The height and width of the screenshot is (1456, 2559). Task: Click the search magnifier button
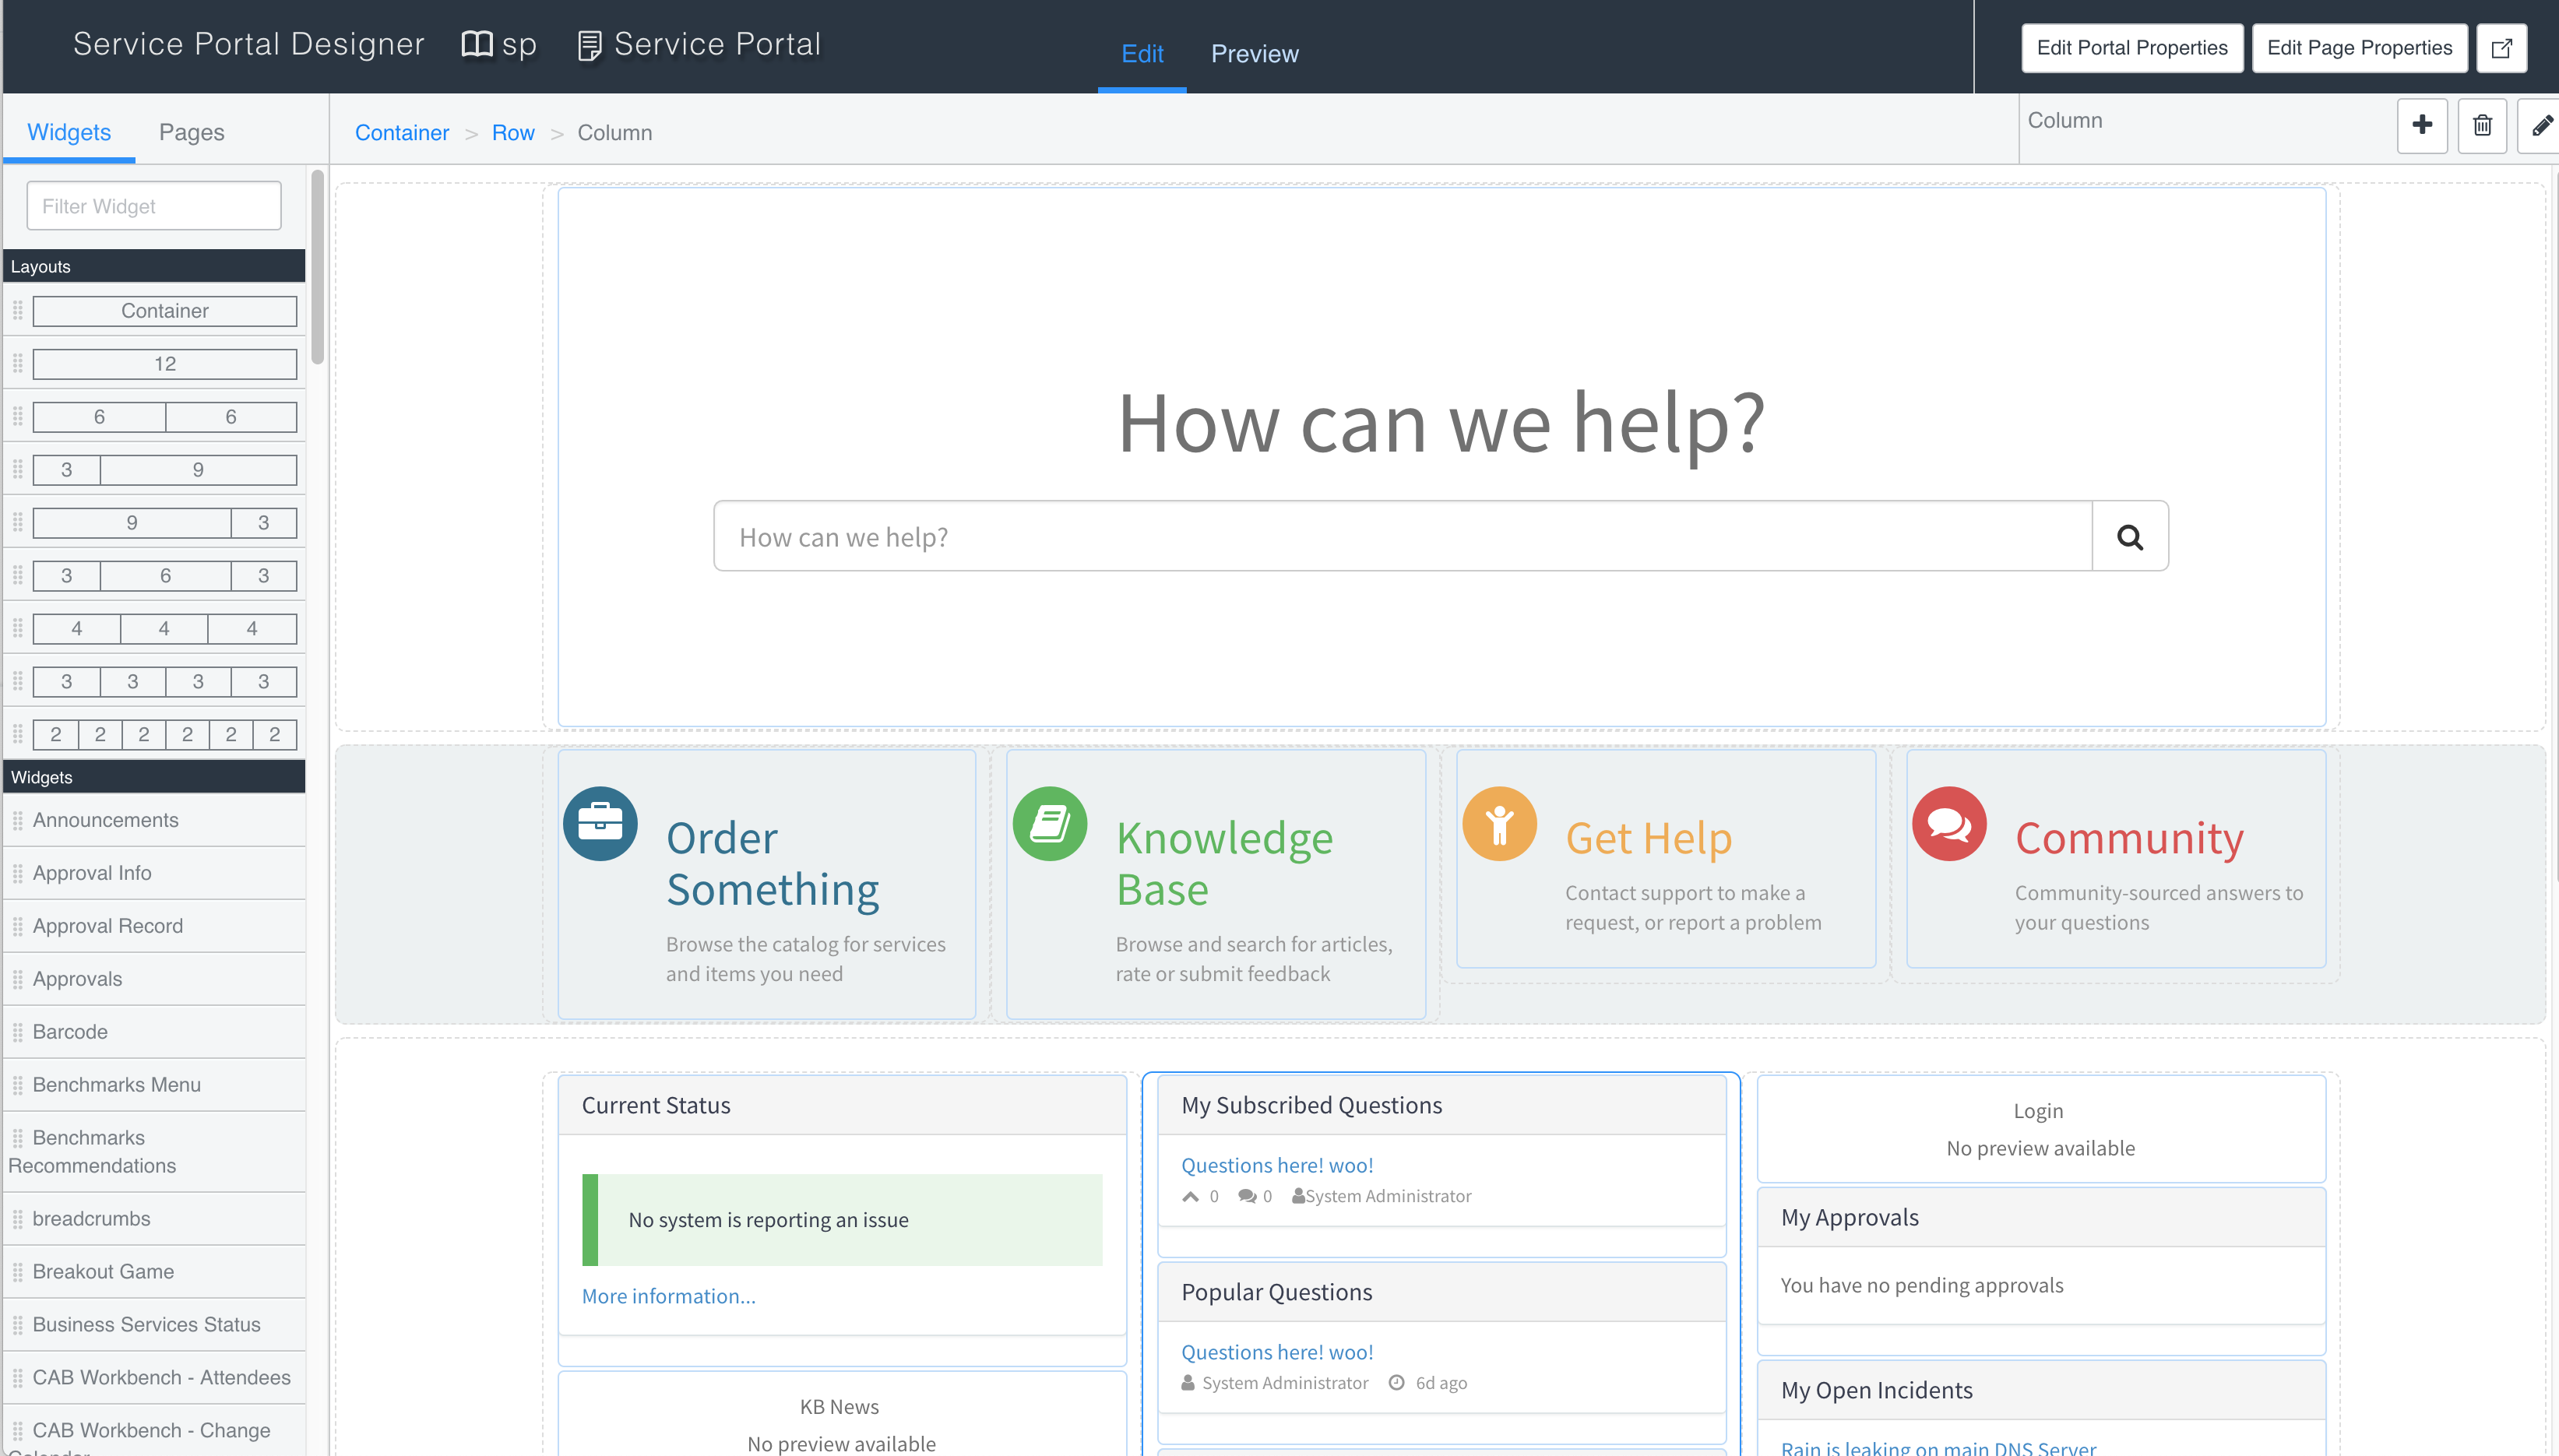coord(2129,537)
